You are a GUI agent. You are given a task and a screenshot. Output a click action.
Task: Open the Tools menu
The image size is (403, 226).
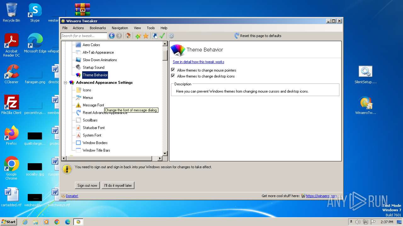tap(151, 28)
